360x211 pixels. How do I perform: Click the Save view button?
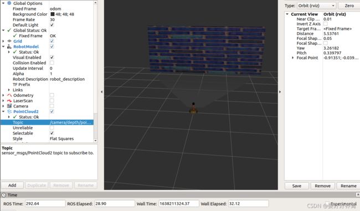(297, 186)
